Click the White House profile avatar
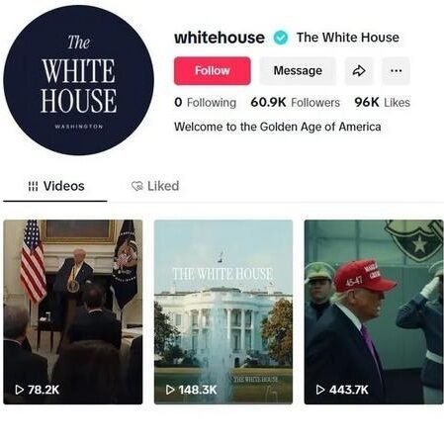The image size is (444, 445). (x=78, y=80)
